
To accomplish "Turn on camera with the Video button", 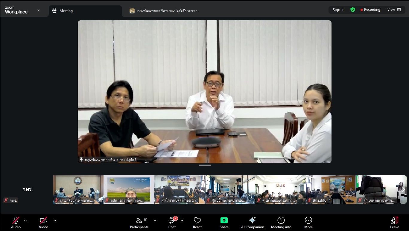I will (x=44, y=223).
